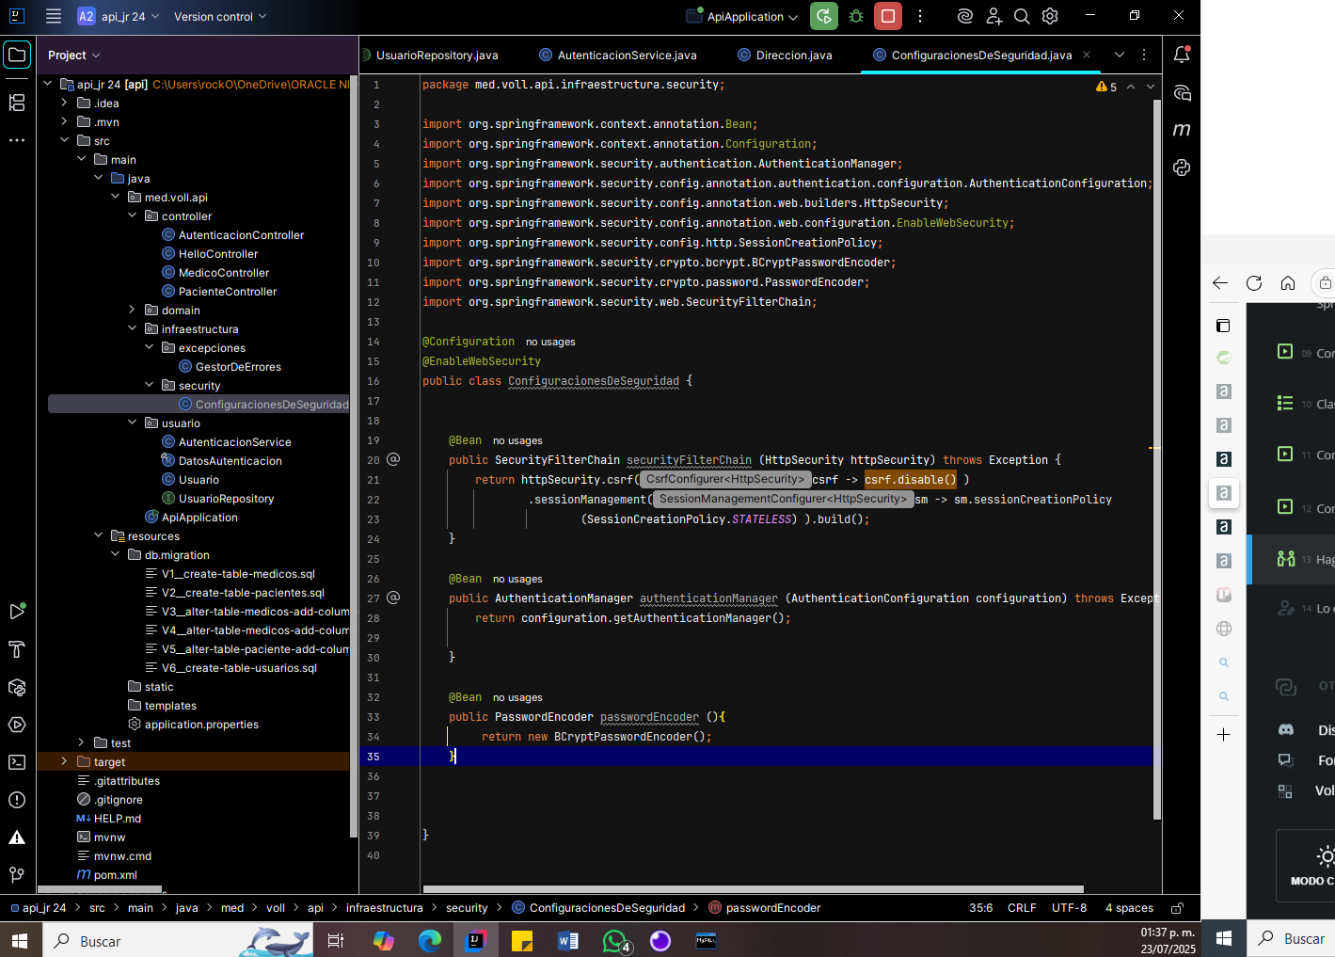The width and height of the screenshot is (1335, 957).
Task: Open the Run tool window
Action: point(17,612)
